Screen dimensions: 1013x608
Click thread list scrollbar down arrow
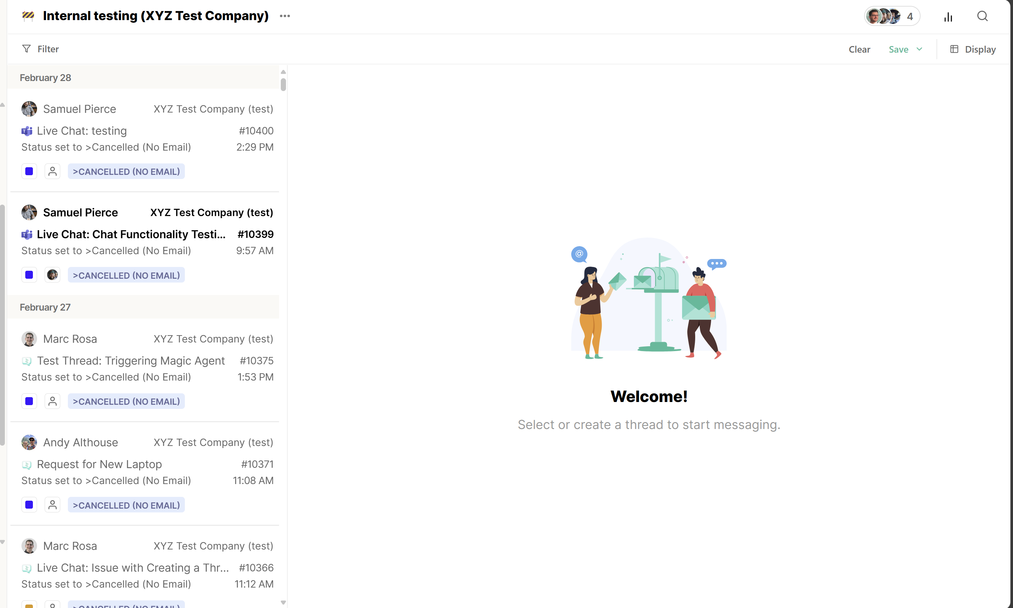(283, 602)
